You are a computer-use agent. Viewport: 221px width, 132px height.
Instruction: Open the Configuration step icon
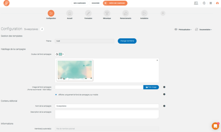(51, 13)
